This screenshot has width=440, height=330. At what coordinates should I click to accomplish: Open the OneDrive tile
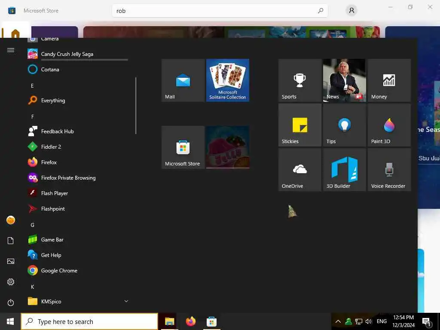(299, 170)
